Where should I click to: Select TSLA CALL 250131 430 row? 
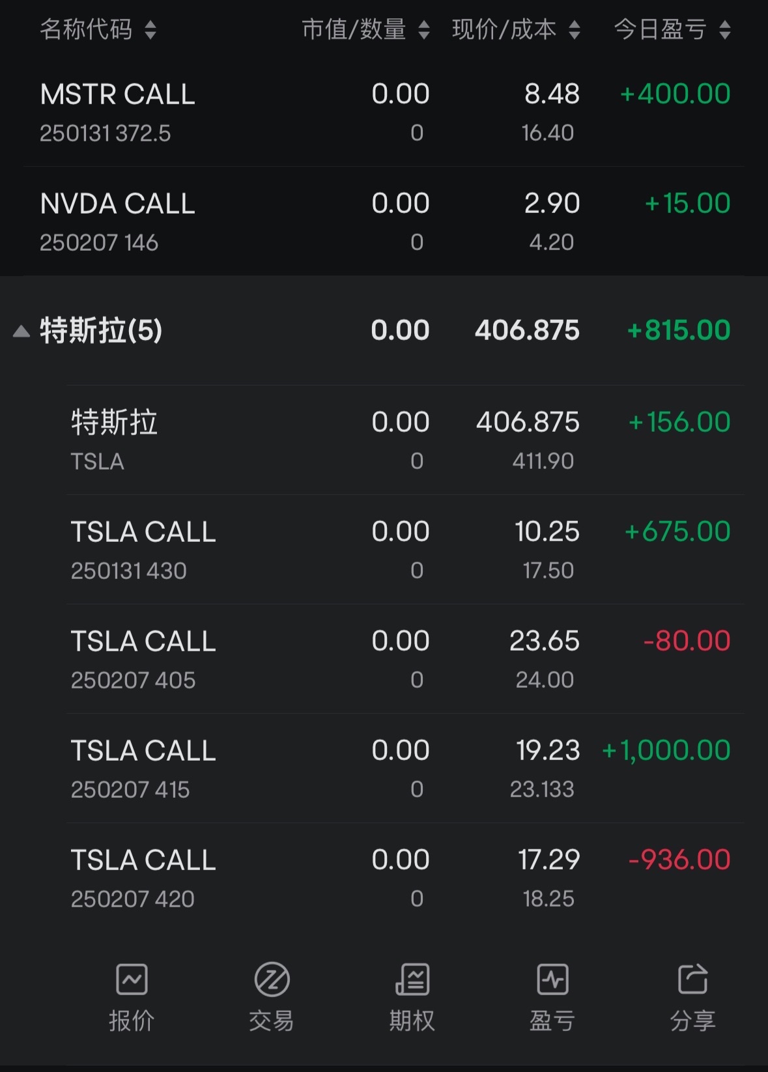[x=405, y=549]
